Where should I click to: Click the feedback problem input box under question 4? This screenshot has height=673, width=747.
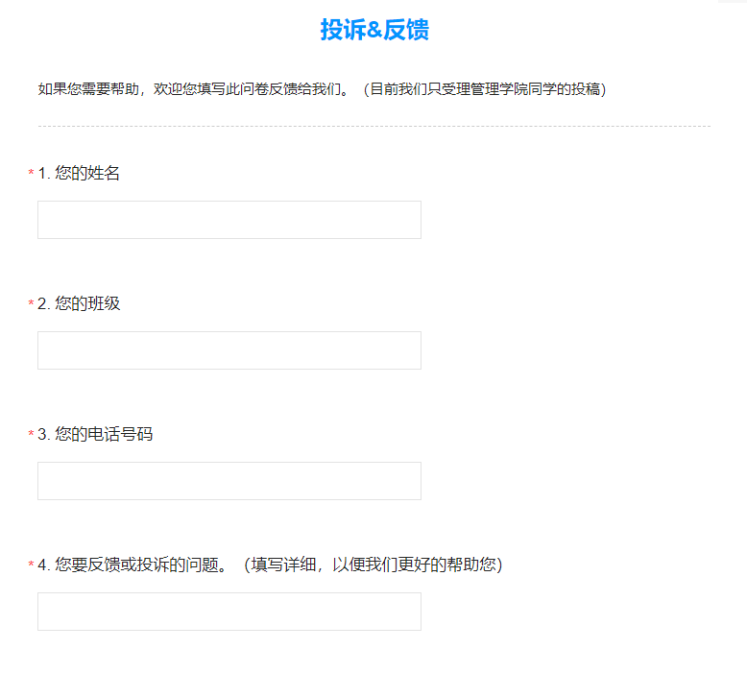(229, 612)
